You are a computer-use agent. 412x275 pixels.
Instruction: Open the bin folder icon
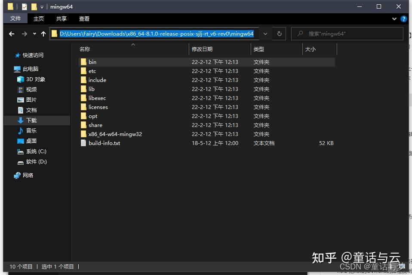point(84,62)
